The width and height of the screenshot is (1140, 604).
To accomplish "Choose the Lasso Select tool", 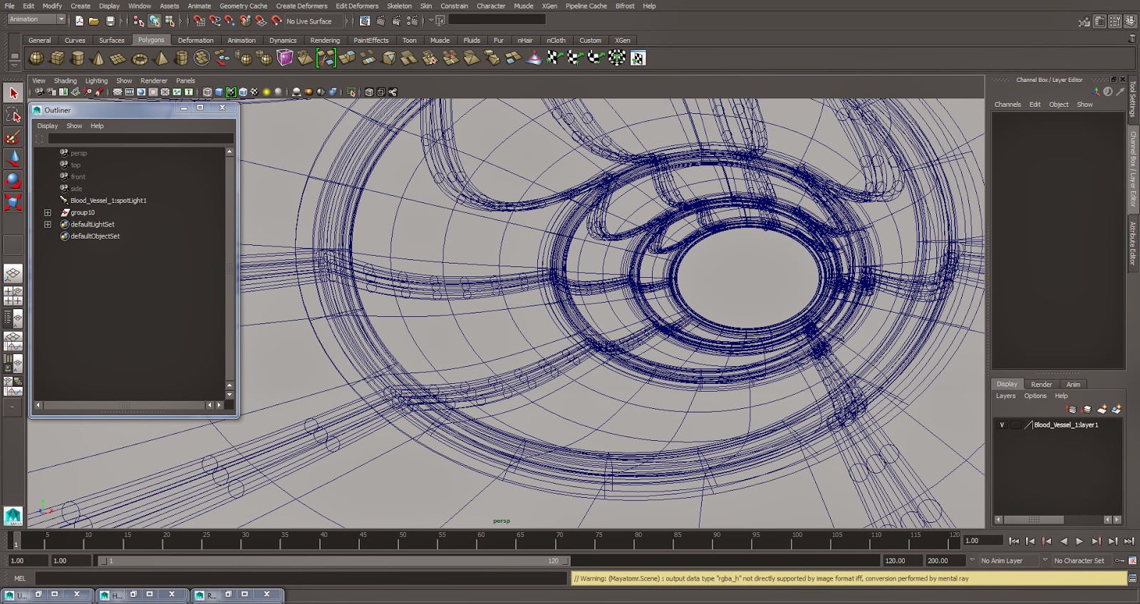I will tap(13, 115).
